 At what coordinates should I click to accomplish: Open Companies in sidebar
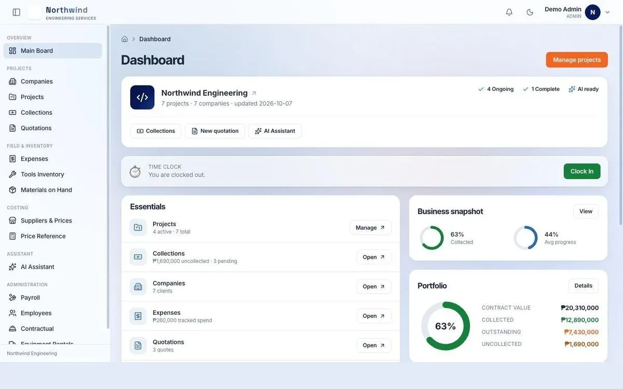(53, 81)
